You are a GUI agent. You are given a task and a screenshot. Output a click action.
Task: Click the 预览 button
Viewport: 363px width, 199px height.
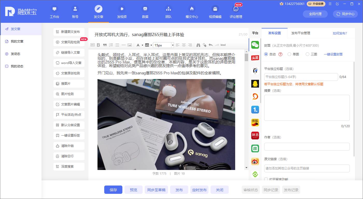(134, 190)
